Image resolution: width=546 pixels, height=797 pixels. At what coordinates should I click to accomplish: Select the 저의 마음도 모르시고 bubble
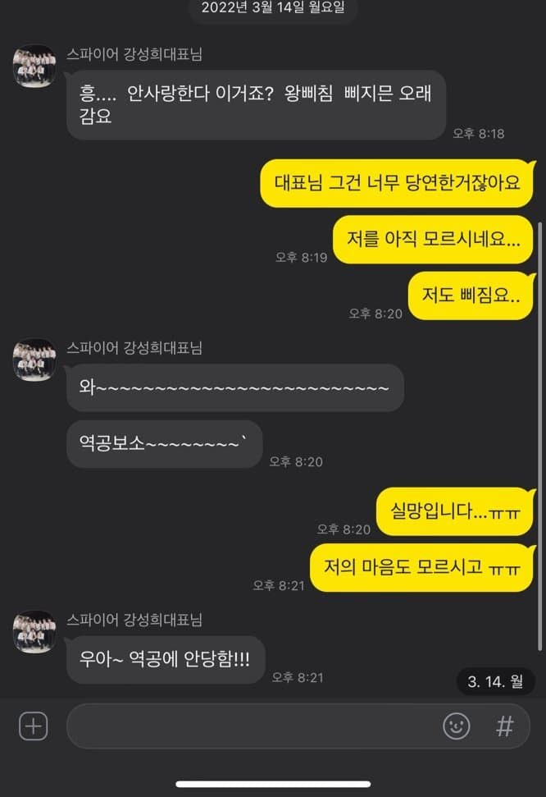(x=421, y=568)
